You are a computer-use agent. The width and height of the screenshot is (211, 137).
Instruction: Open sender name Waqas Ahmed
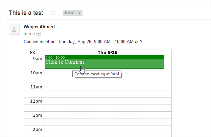[39, 27]
